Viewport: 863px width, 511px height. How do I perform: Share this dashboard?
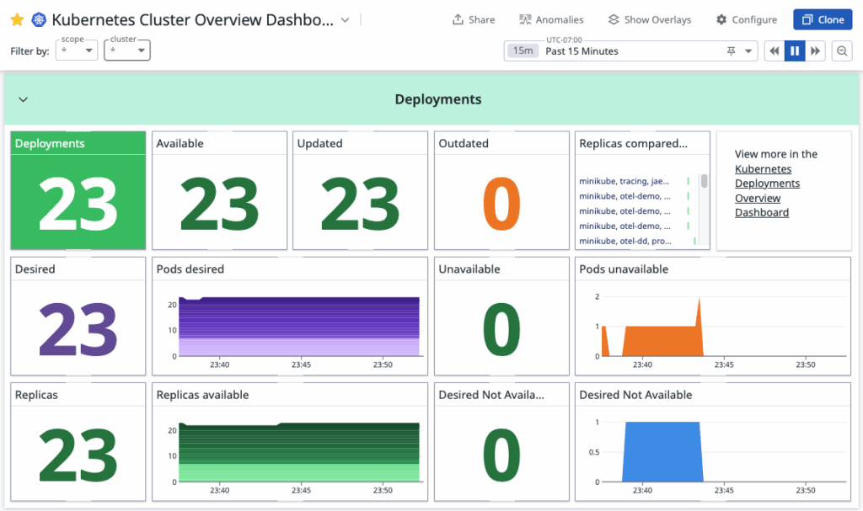[x=474, y=19]
